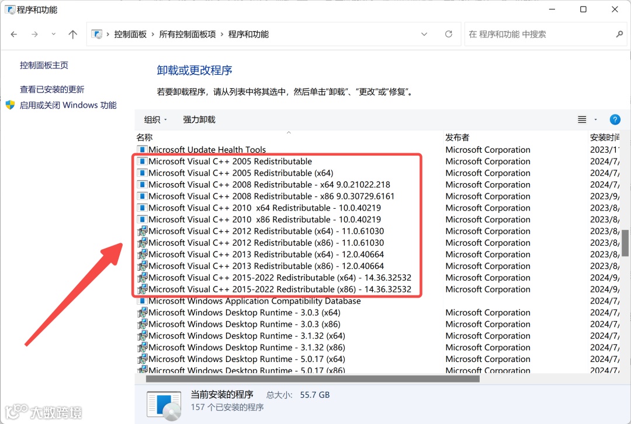Click install date of Microsoft Update Health Tools
631x424 pixels.
click(x=605, y=150)
